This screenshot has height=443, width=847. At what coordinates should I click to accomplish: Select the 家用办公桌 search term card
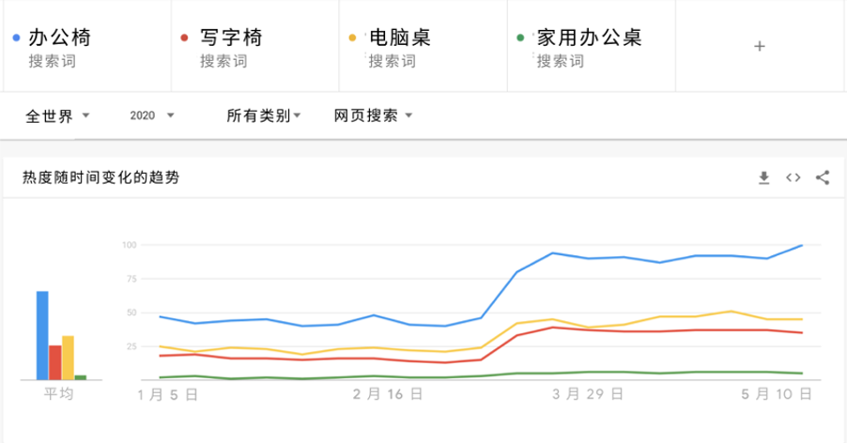592,46
